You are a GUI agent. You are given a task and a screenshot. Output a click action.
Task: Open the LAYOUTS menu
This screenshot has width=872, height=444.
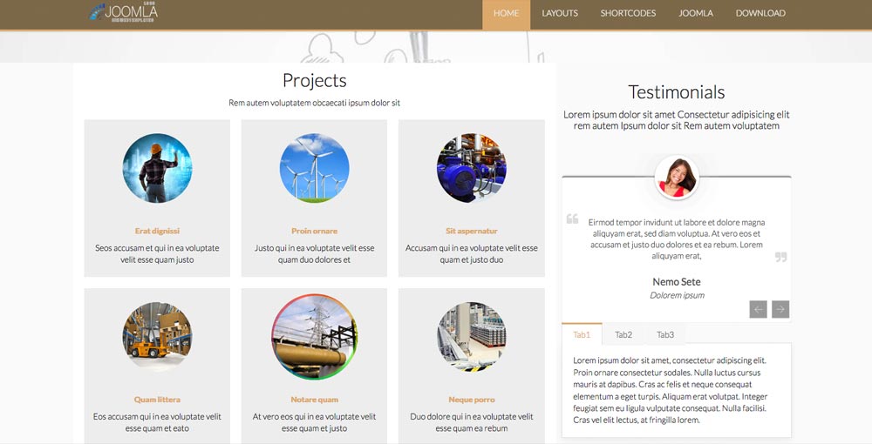[560, 13]
